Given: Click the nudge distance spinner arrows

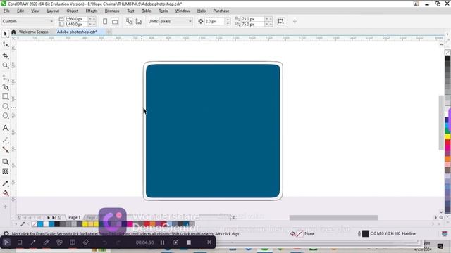Looking at the screenshot, I should tap(228, 21).
